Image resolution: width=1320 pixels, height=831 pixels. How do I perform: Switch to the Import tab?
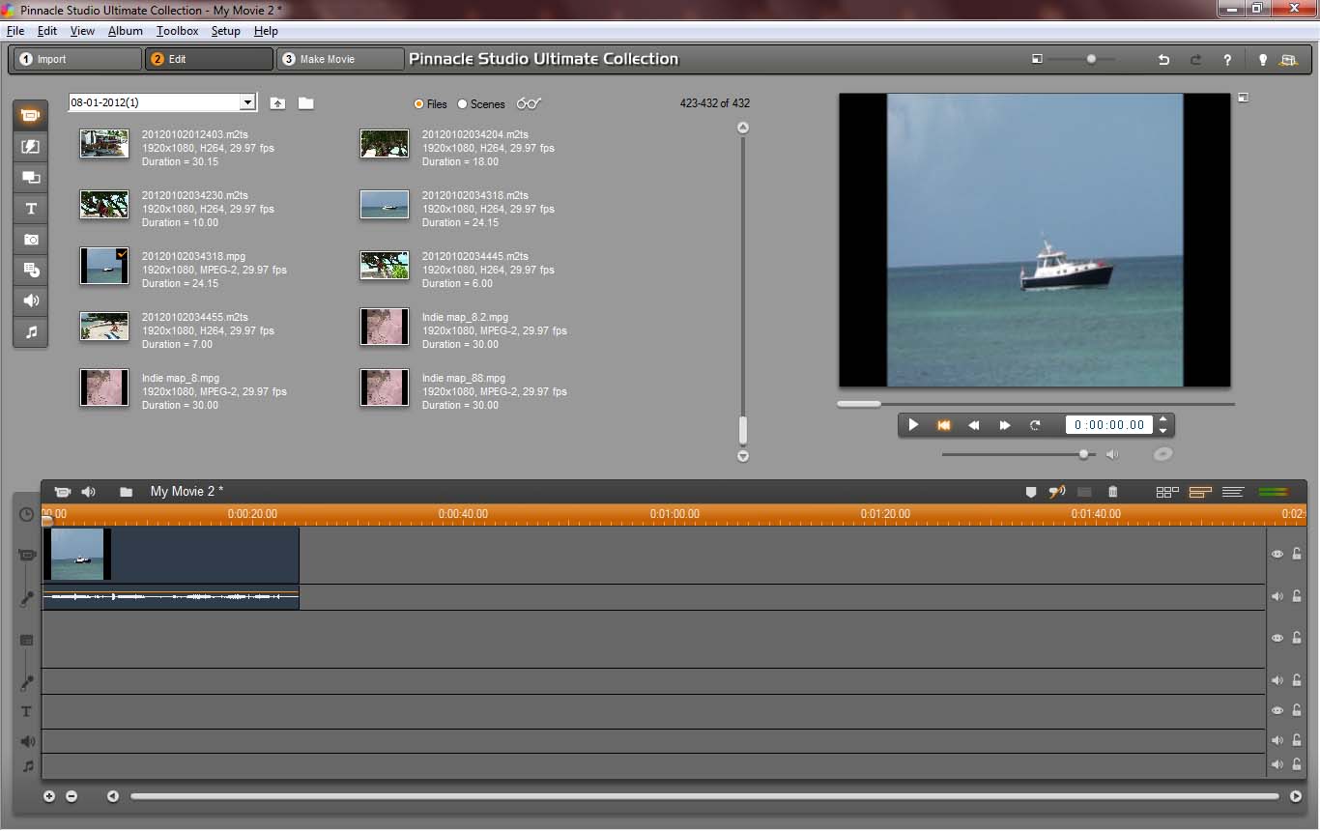click(x=78, y=59)
